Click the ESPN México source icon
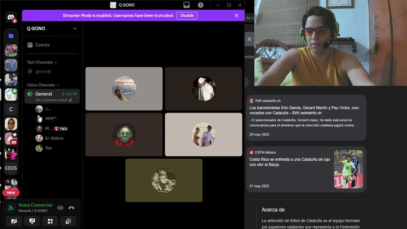This screenshot has height=229, width=407. [x=252, y=152]
